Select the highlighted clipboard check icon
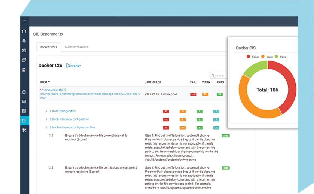This screenshot has width=314, height=194. (24, 121)
